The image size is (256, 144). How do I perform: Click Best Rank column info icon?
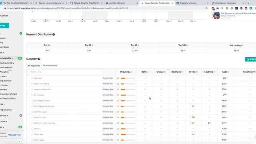182,72
